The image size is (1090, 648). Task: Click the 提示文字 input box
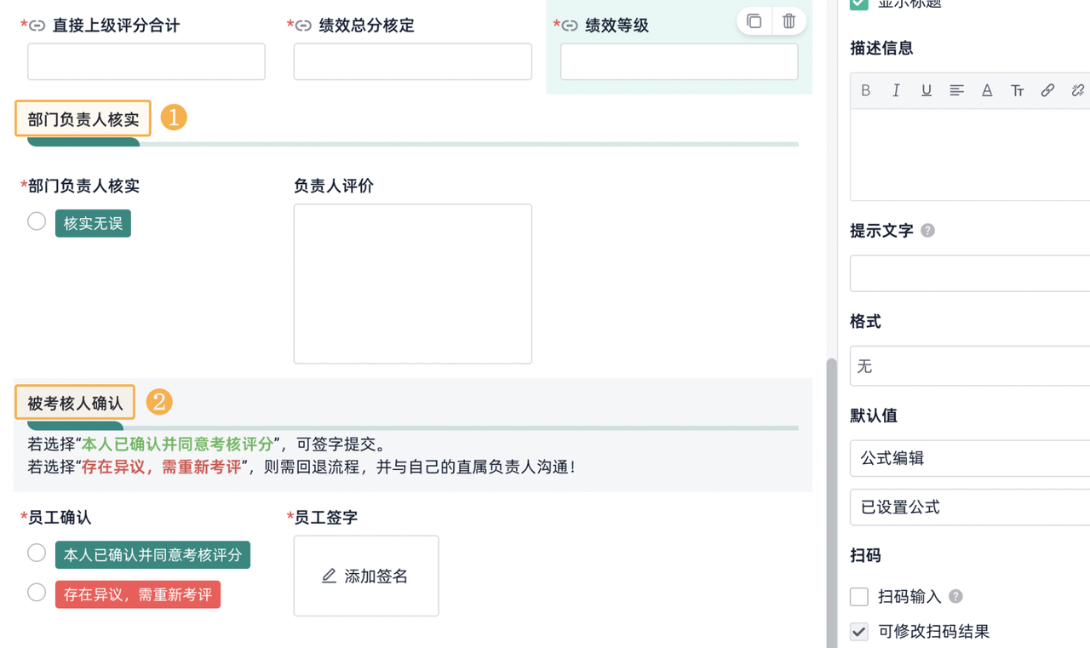[x=970, y=274]
